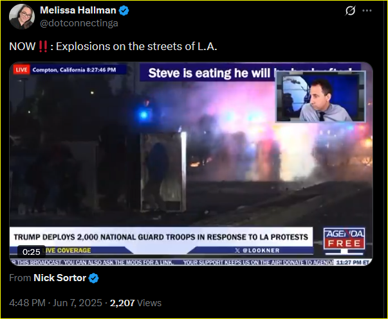Click the X @LOOKNER handle in the video
Viewport: 388px width, 319px height.
(257, 250)
